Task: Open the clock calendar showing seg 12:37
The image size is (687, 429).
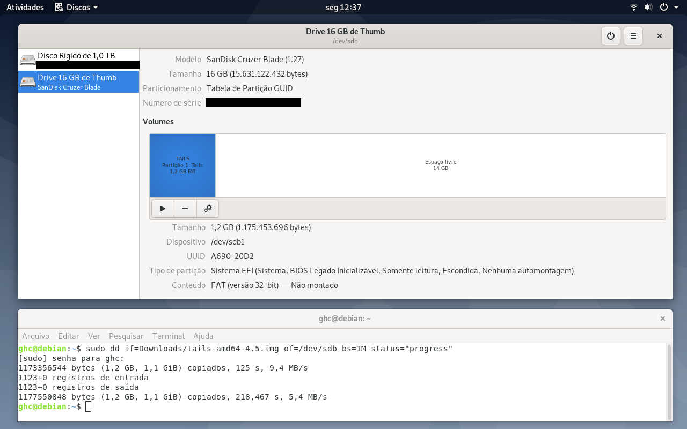Action: click(x=343, y=7)
